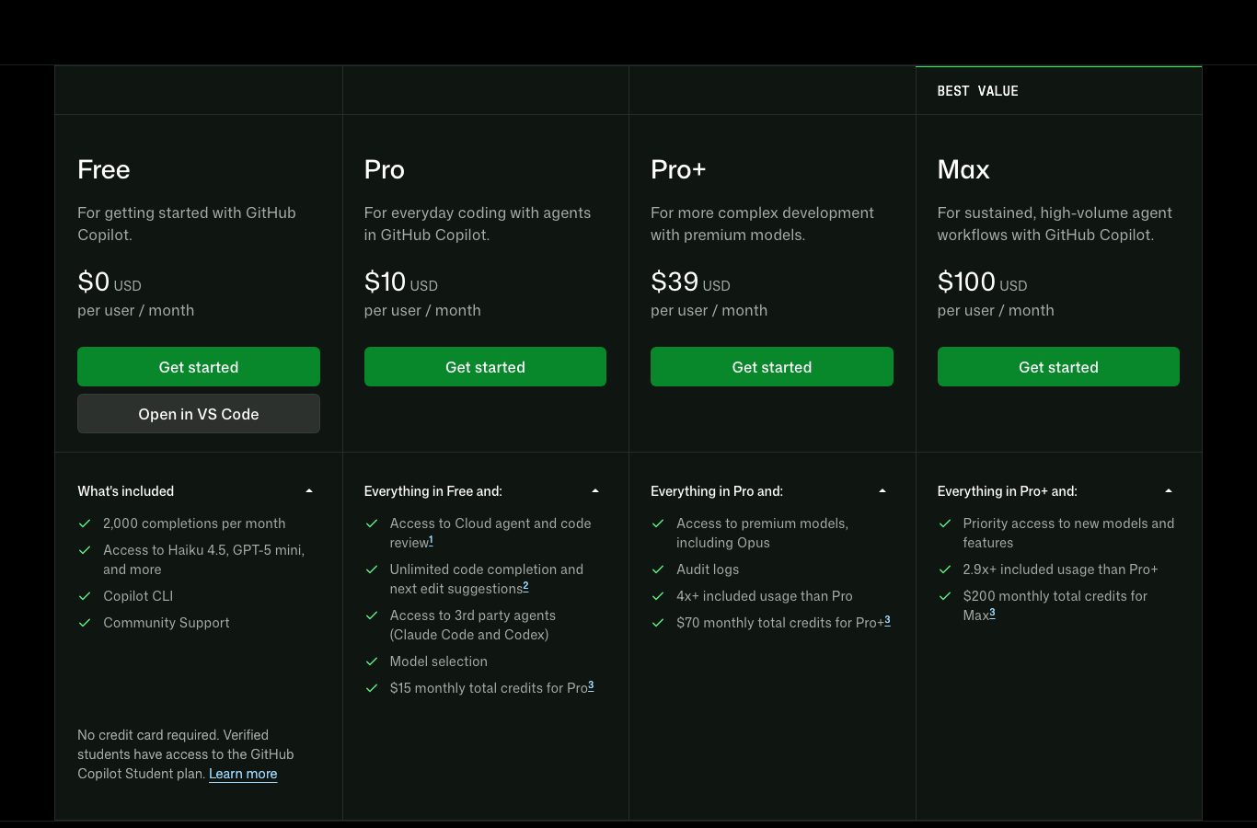Open footnote 3 after $70 monthly total credits

click(887, 621)
